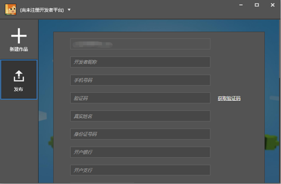Click the 获取验证码 link

click(229, 98)
